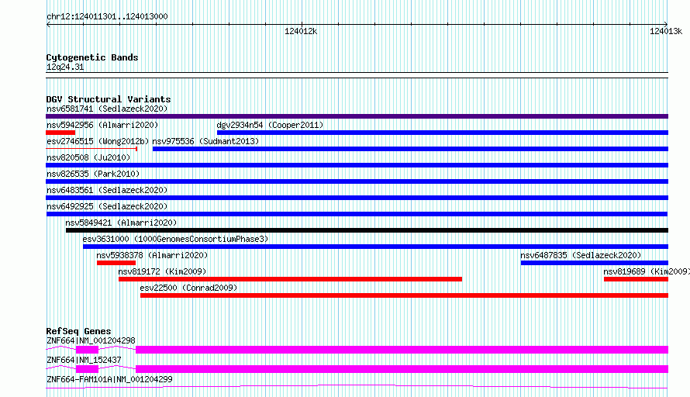The width and height of the screenshot is (690, 397).
Task: Click the nsv6581741 (Sedlazeck2020) variant label
Action: (x=107, y=109)
